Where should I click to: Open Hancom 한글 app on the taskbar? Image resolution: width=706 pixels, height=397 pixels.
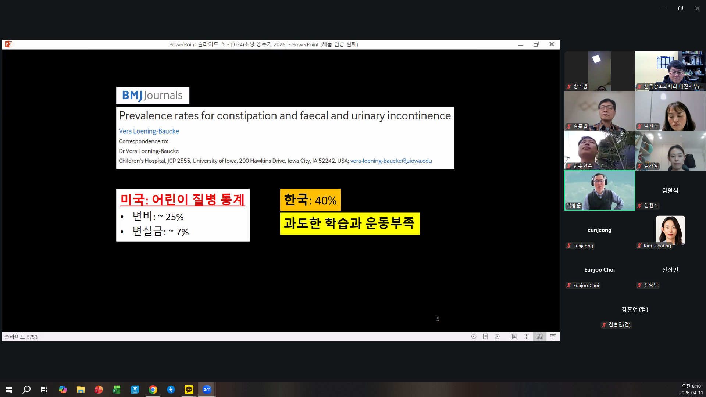click(x=135, y=390)
